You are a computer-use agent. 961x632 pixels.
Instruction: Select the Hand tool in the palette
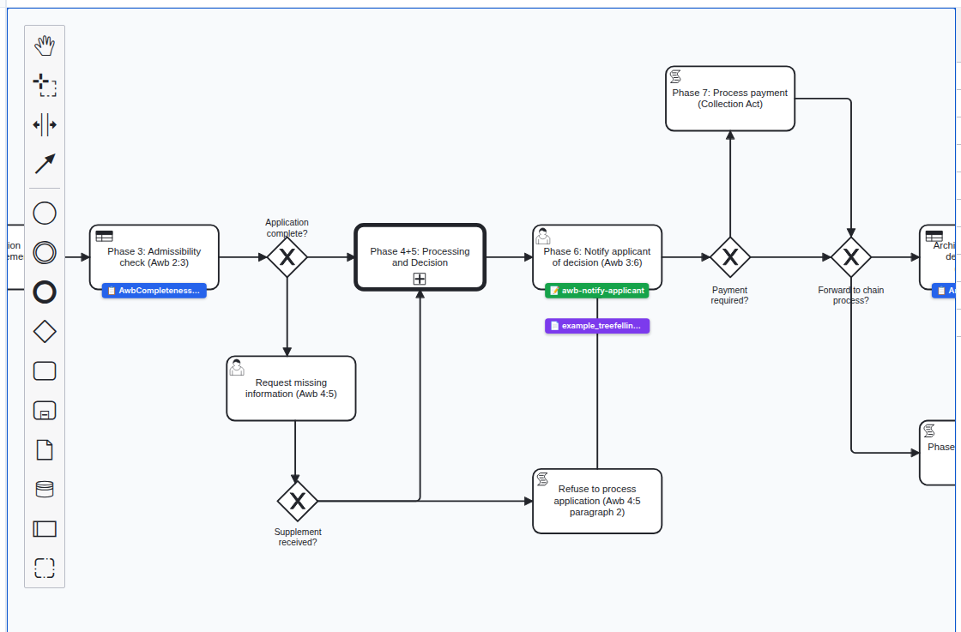coord(45,45)
